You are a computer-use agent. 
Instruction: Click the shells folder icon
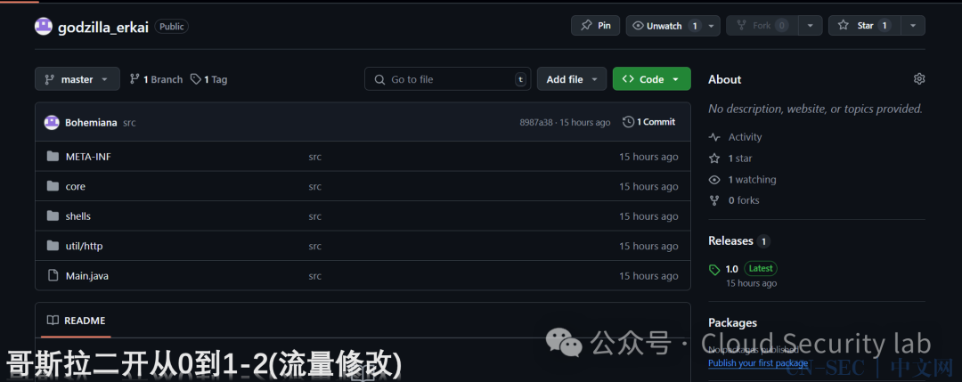pyautogui.click(x=53, y=215)
